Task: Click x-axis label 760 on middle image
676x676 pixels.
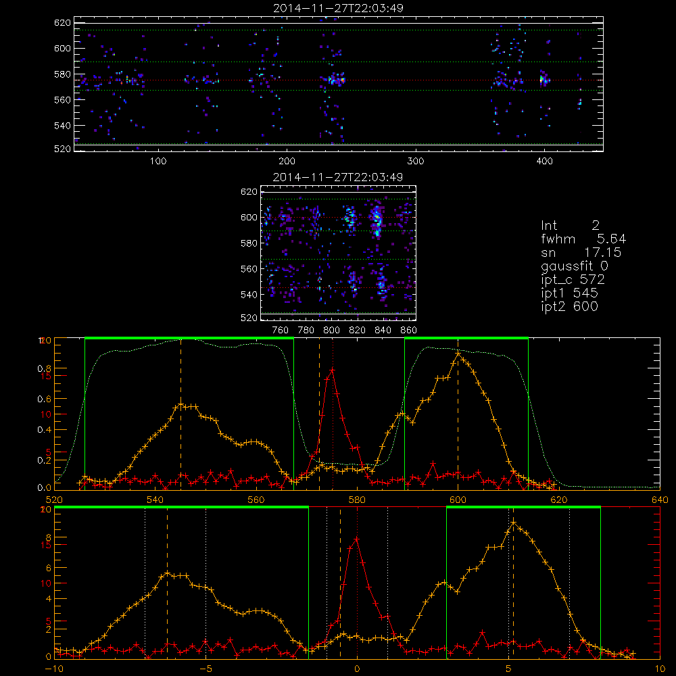Action: coord(281,331)
